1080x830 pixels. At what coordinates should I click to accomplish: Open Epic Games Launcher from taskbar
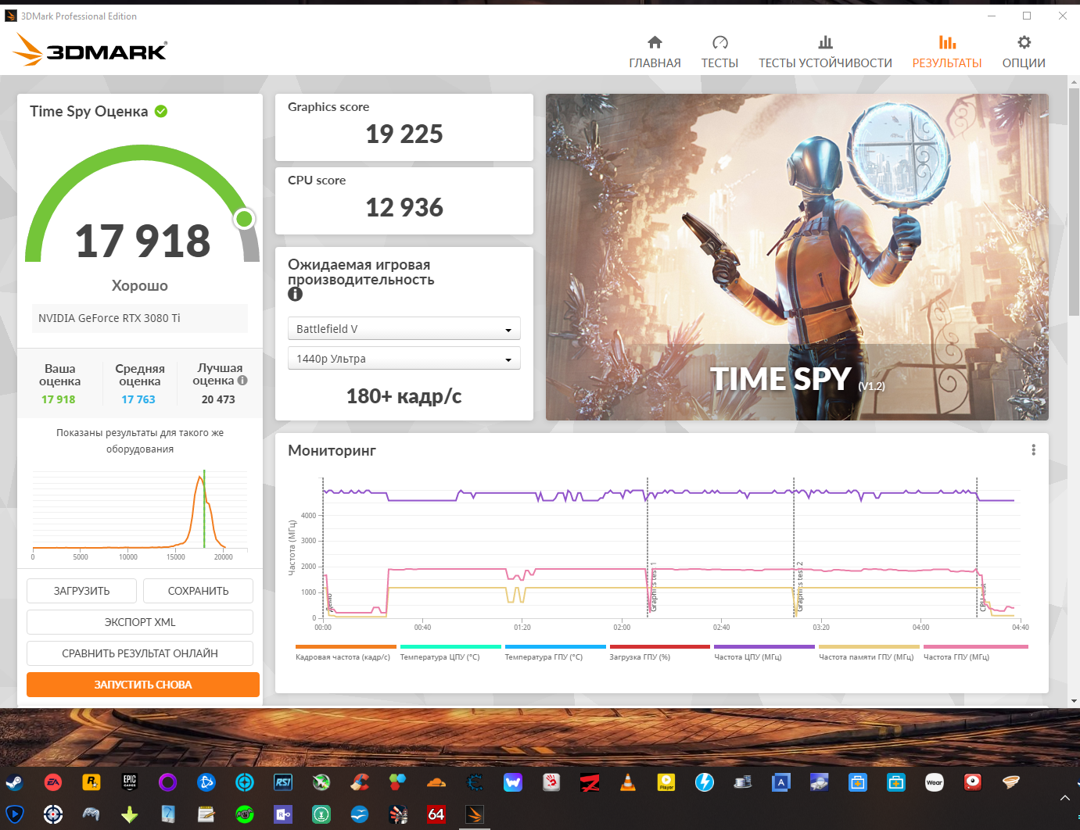click(130, 782)
